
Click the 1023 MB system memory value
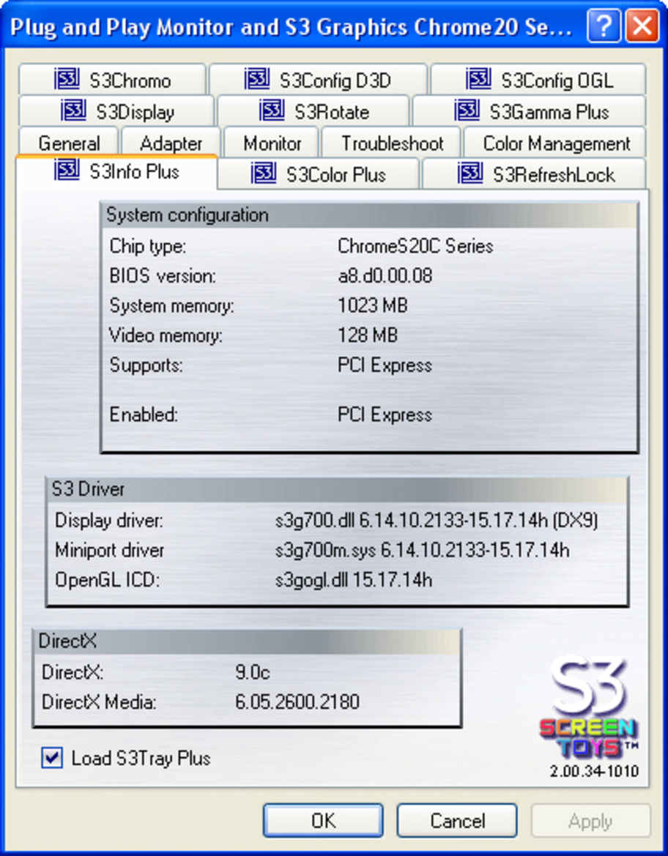coord(373,305)
